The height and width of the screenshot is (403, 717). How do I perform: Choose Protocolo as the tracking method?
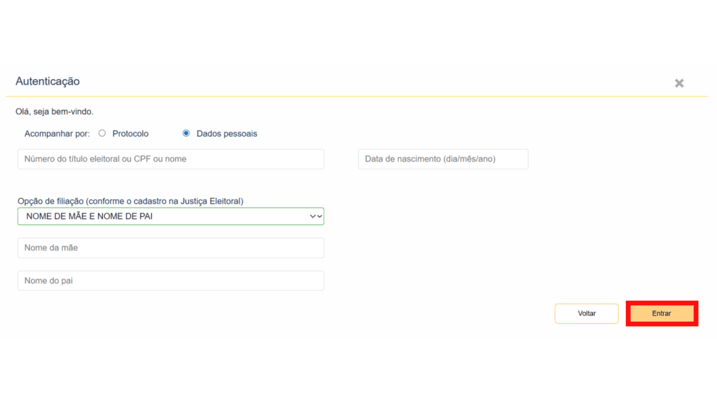pos(102,133)
